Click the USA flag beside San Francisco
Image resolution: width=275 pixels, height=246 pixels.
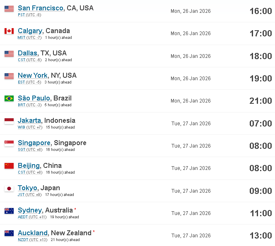[9, 9]
